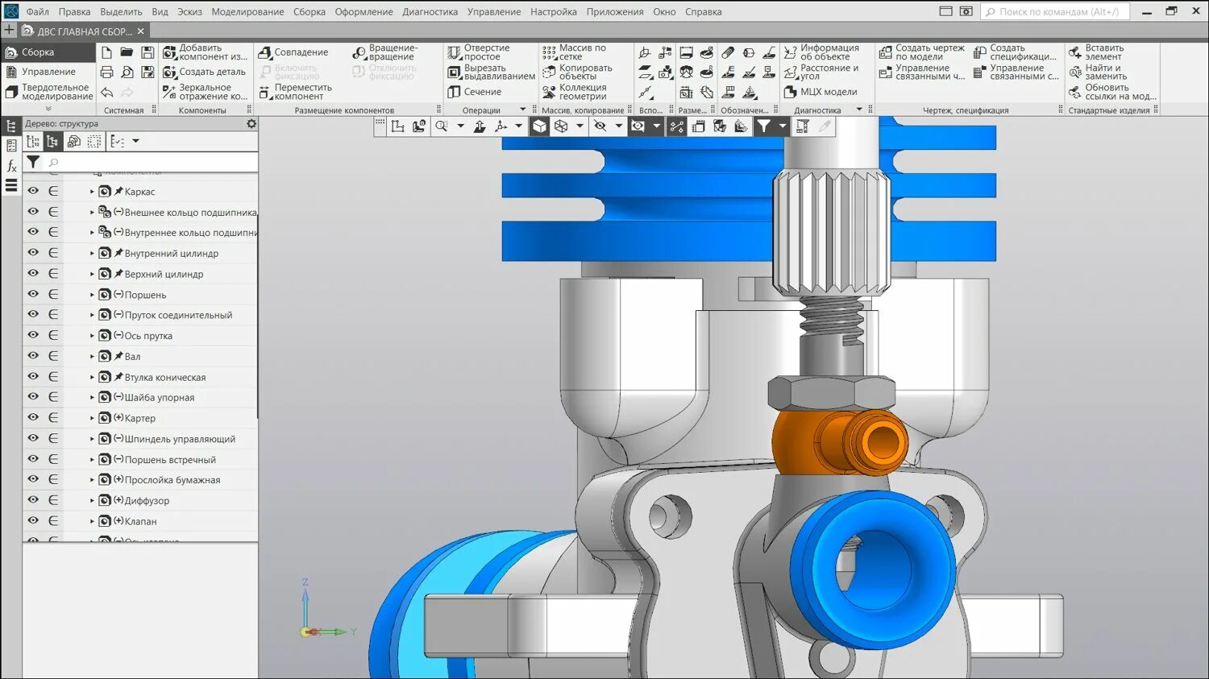Open Коллекция геометрии tool
1209x679 pixels.
(x=574, y=92)
